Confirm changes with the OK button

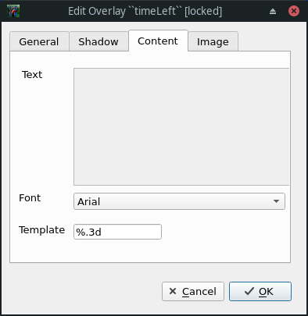260,291
